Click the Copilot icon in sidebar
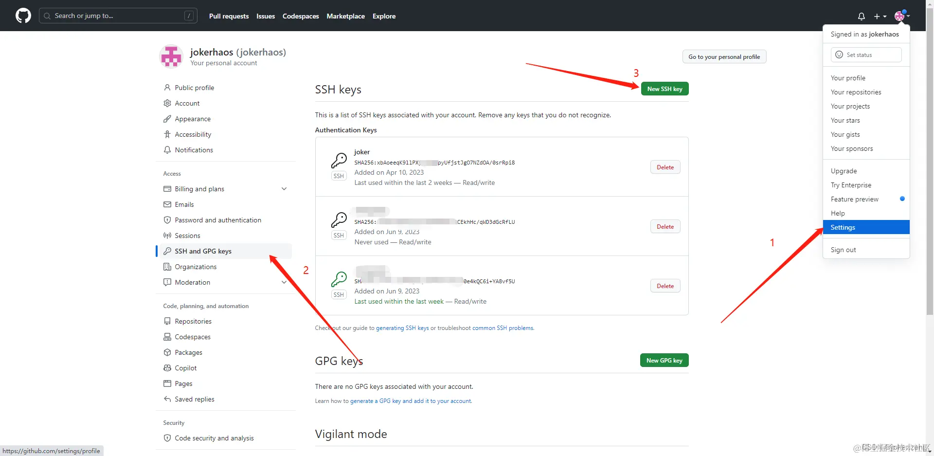 pos(167,368)
